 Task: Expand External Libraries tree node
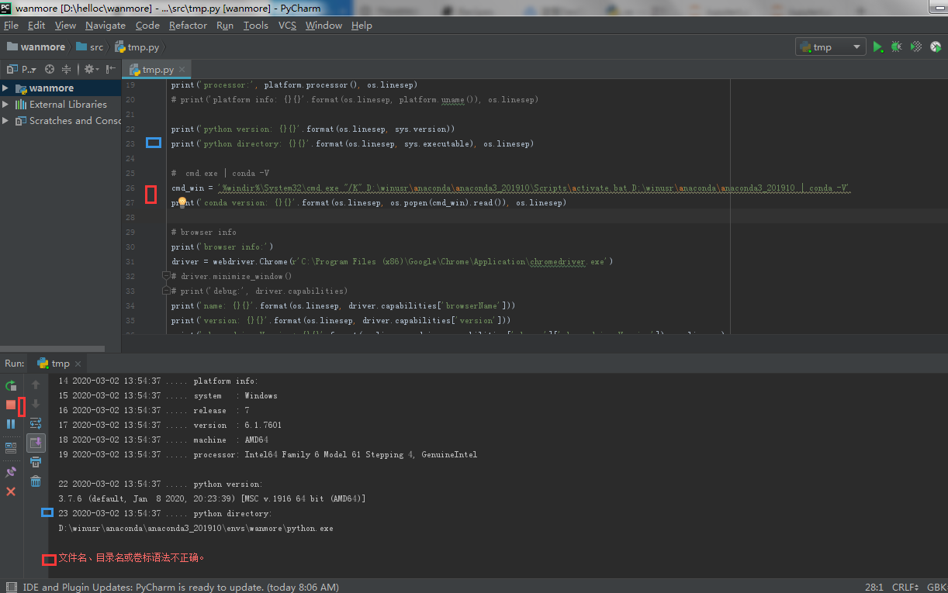tap(5, 104)
